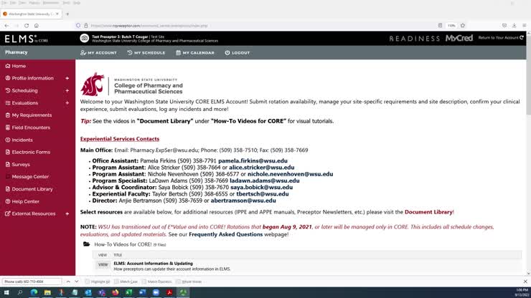Bookmark this page with the star icon
Viewport: 531px width, 298px height.
pos(463,25)
